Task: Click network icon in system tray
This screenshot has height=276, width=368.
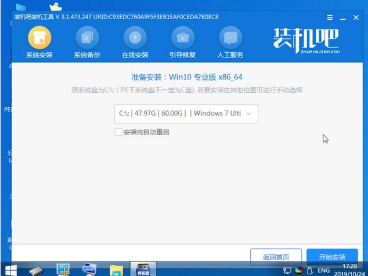Action: click(x=287, y=270)
